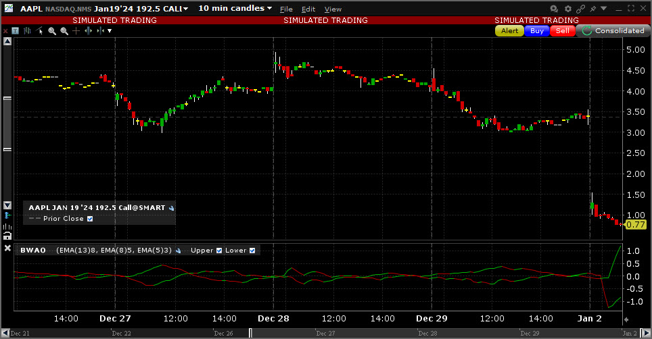
Task: Click the price axis scroll down arrow
Action: click(x=7, y=205)
